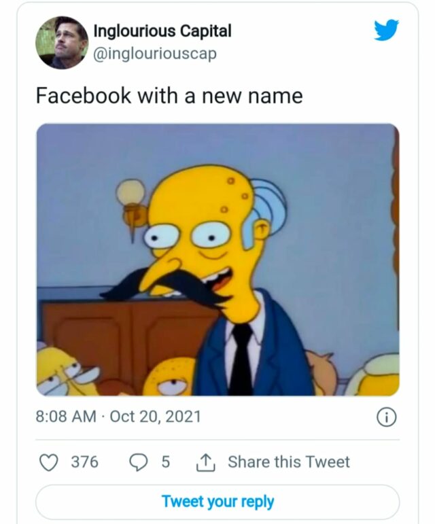Open the tweet info circle icon
This screenshot has height=524, width=435.
[386, 417]
